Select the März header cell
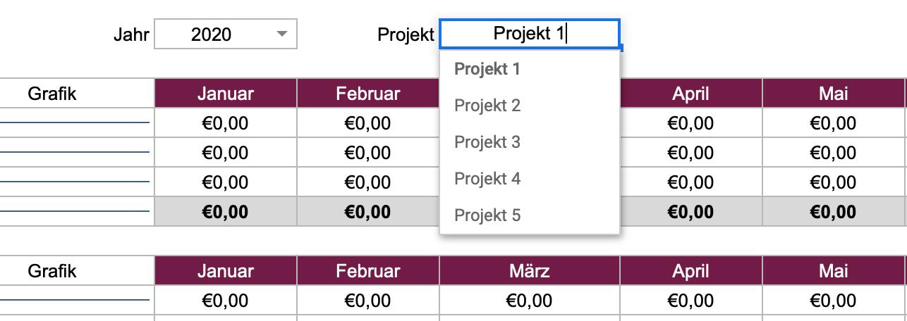 pos(529,270)
